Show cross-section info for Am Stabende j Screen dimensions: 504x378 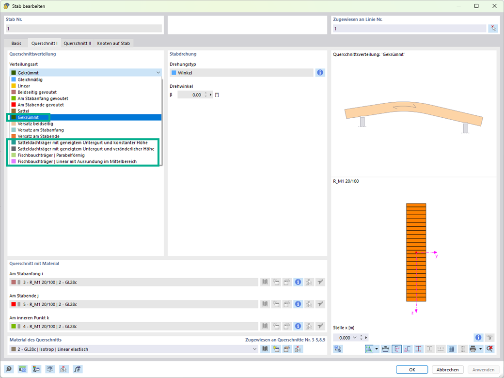[x=298, y=304]
